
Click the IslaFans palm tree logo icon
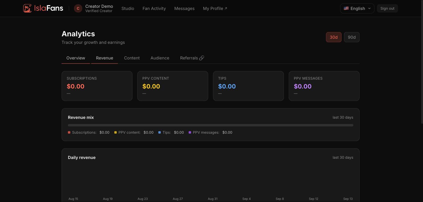tap(27, 8)
